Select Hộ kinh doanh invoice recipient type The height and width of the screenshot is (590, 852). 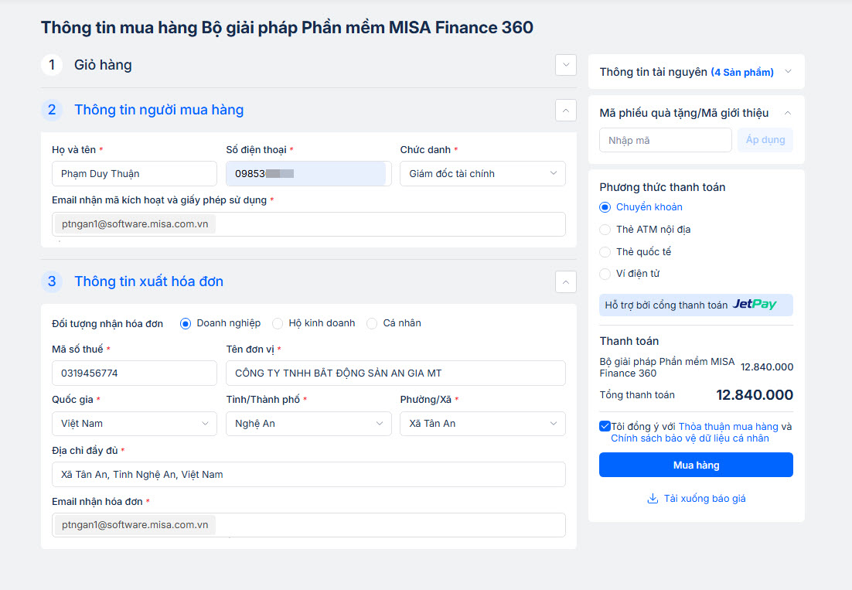(278, 323)
